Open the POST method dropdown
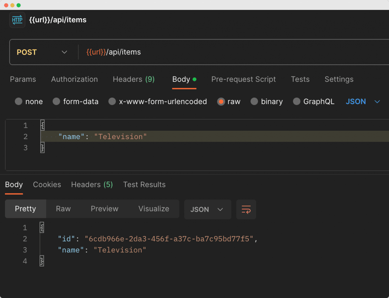 pos(42,52)
